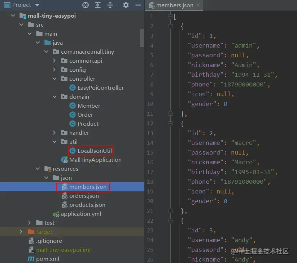Open Project panel settings gear
297x263 pixels.
[126, 5]
